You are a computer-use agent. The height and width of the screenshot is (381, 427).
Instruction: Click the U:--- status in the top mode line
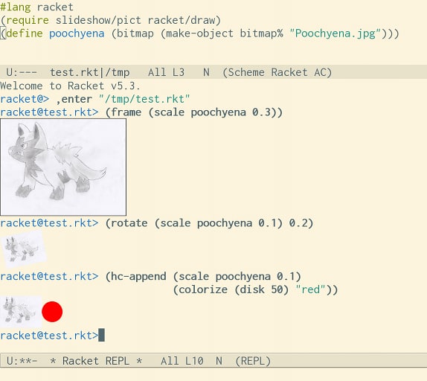pyautogui.click(x=22, y=72)
